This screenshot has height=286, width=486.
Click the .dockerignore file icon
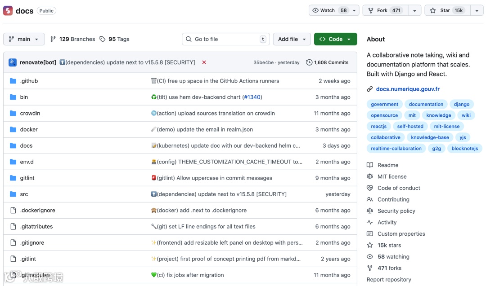point(13,210)
